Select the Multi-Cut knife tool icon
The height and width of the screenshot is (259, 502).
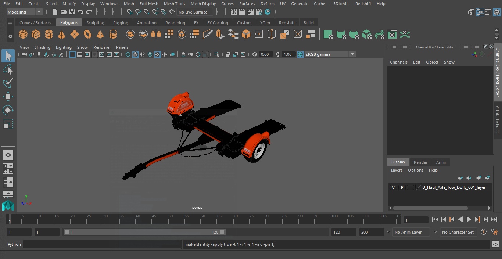point(208,35)
